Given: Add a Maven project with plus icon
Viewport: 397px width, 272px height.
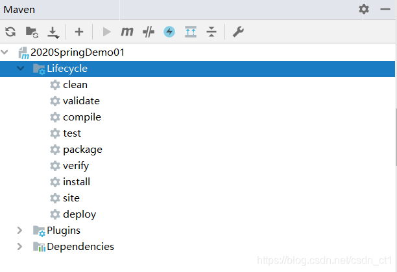Looking at the screenshot, I should (x=79, y=32).
